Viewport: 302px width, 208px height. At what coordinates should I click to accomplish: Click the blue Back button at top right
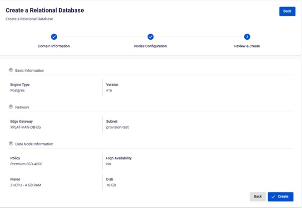point(287,11)
